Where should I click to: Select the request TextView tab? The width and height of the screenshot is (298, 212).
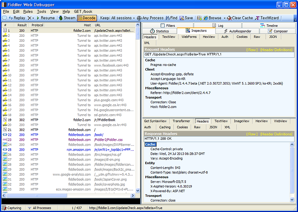pyautogui.click(x=168, y=37)
